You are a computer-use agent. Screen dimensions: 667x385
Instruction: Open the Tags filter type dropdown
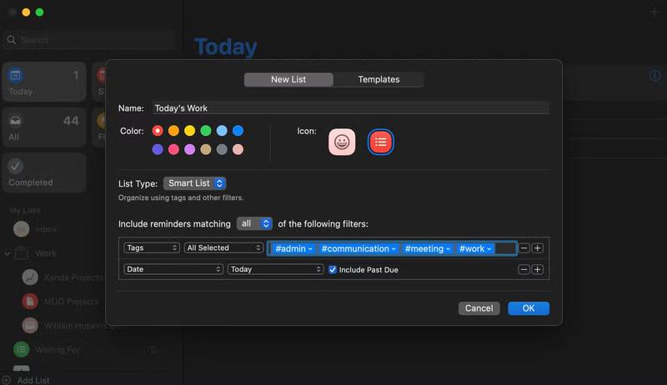[x=152, y=247]
